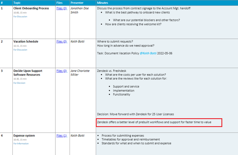
Task: Click the Files column header
Action: click(59, 3)
